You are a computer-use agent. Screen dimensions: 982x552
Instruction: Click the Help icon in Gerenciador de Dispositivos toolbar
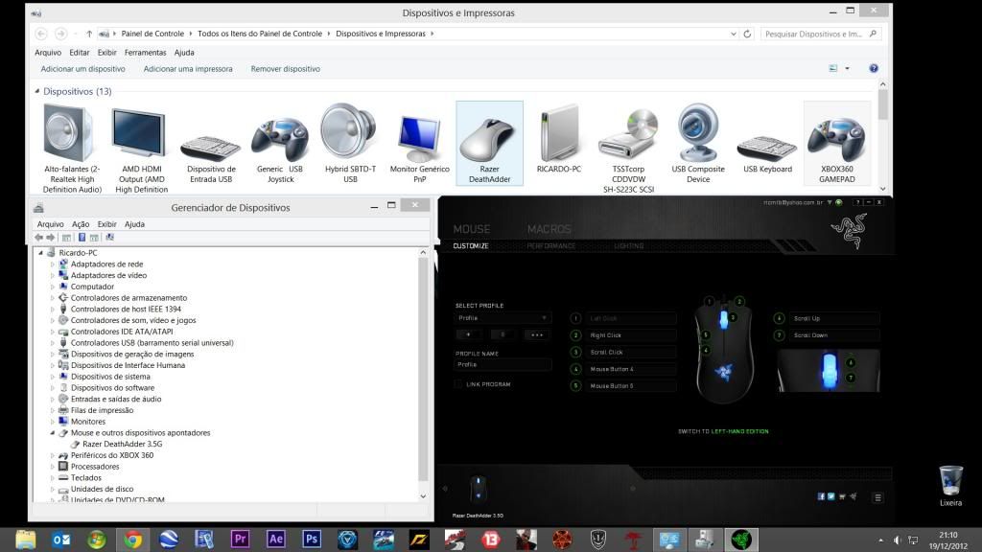coord(82,238)
